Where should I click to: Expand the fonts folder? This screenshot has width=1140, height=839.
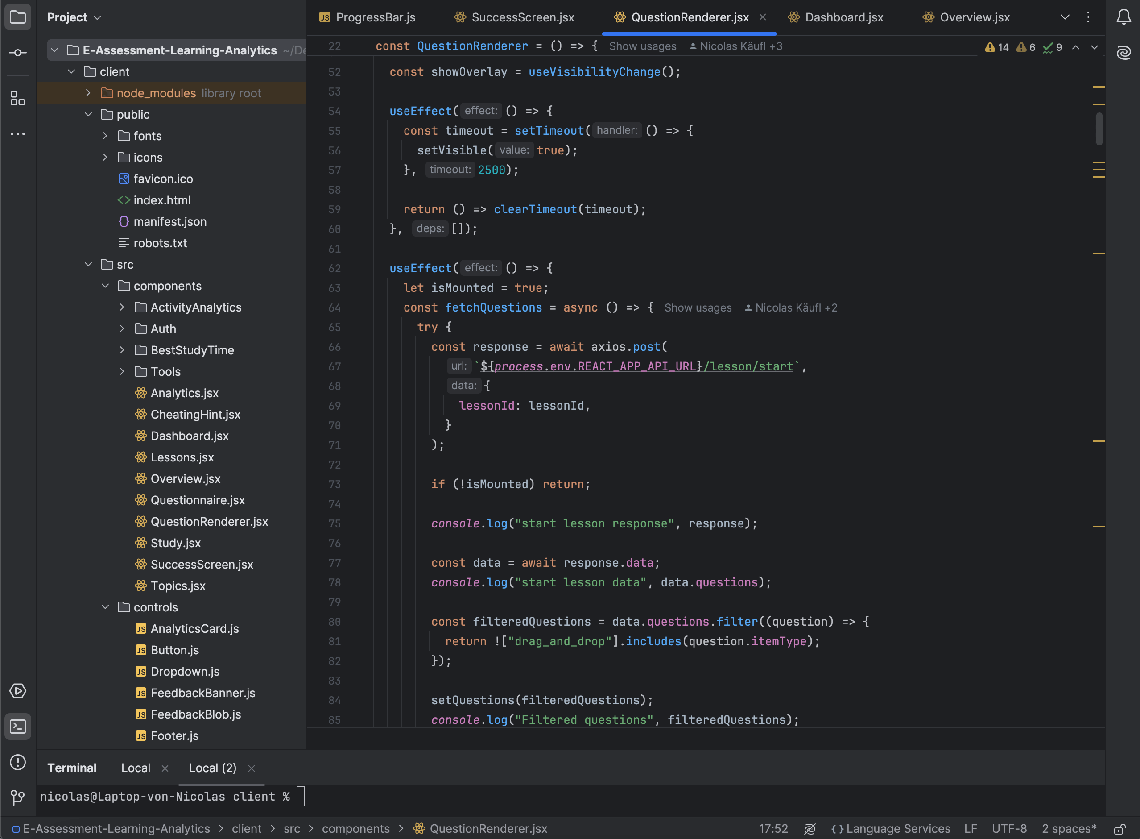coord(104,136)
